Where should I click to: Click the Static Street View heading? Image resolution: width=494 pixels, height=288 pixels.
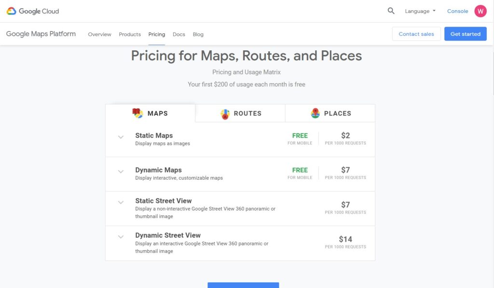164,201
